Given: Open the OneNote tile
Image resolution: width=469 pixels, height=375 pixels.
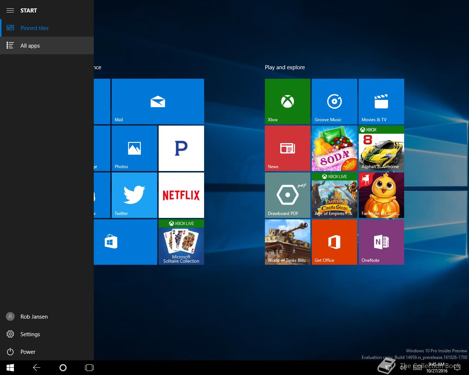Looking at the screenshot, I should 381,242.
